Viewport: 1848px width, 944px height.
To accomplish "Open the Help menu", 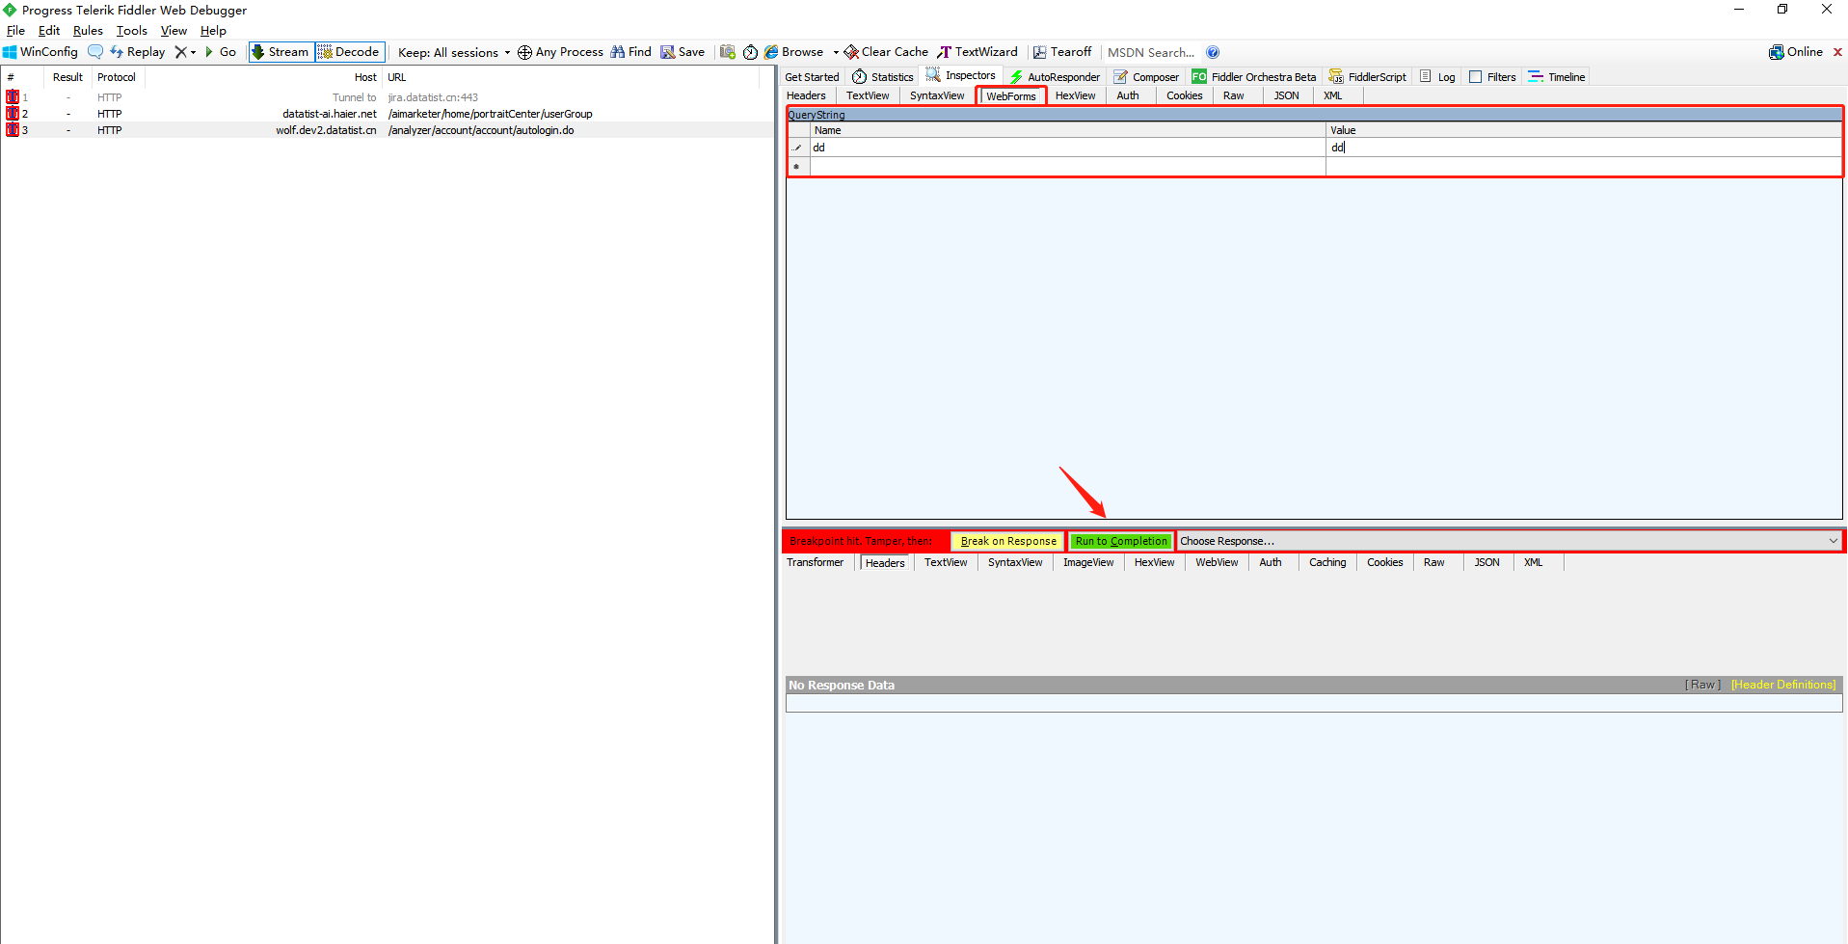I will tap(213, 31).
